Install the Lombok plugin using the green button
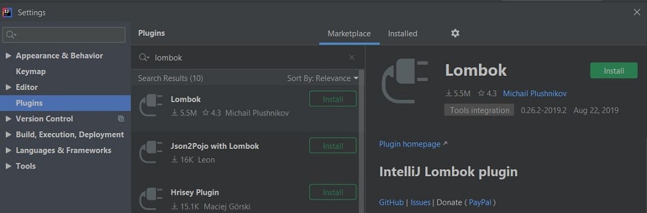Viewport: 647px width, 213px height. [x=614, y=71]
